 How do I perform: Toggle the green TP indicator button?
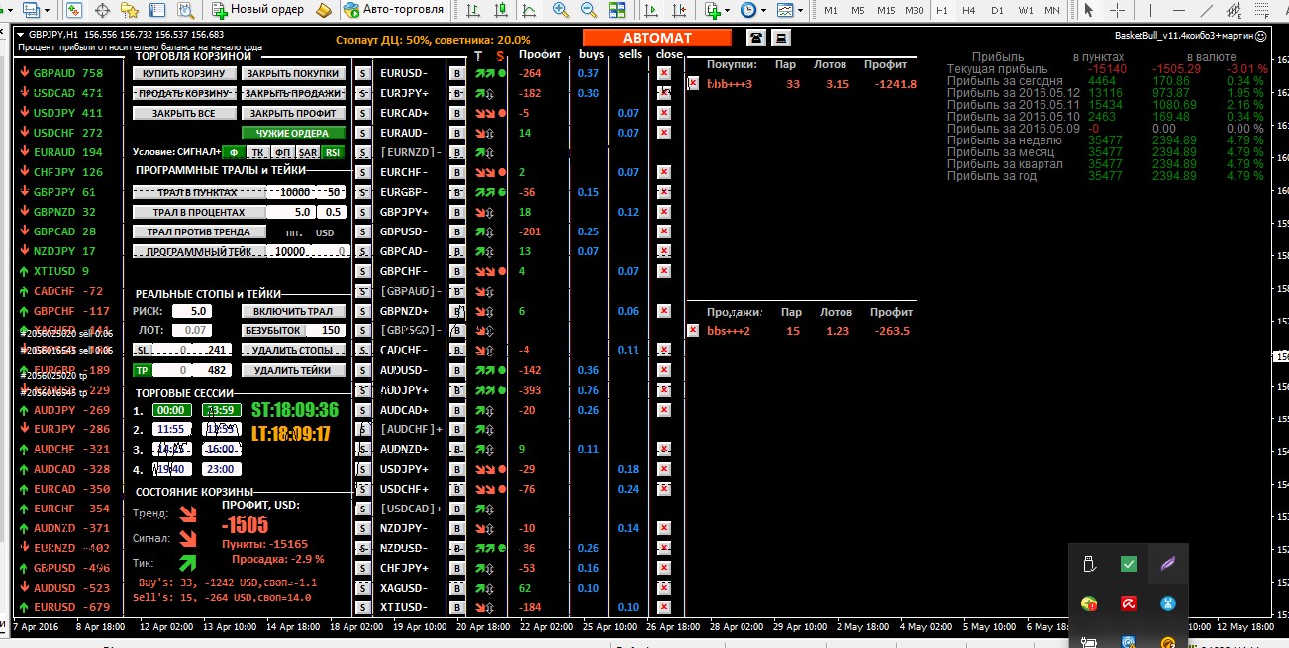[x=143, y=370]
